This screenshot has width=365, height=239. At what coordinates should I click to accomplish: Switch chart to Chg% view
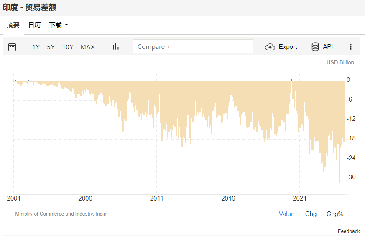[x=335, y=214]
